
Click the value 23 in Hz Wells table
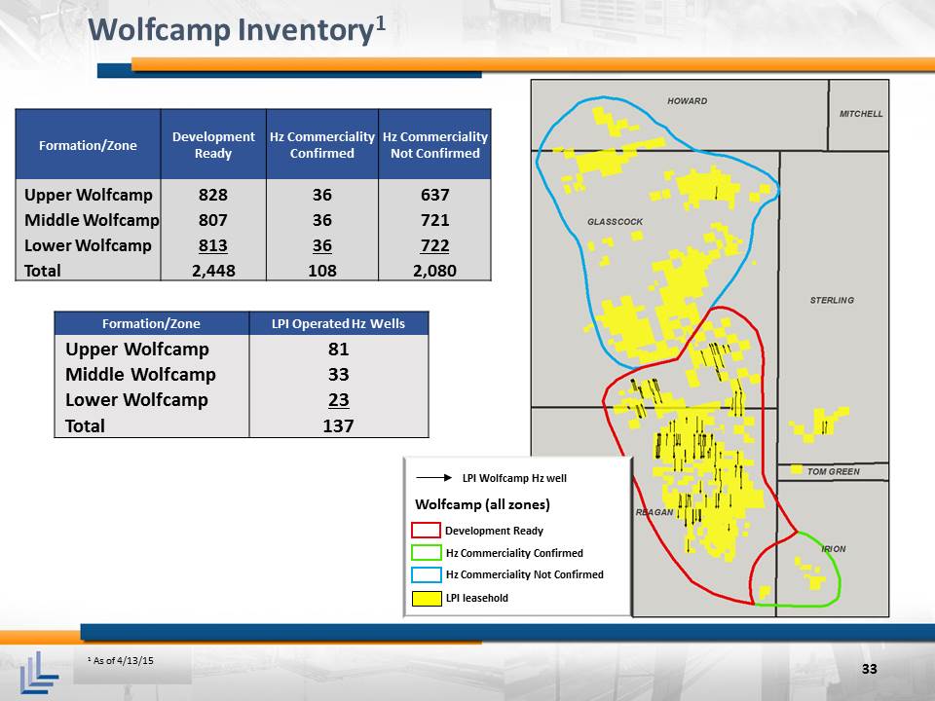pyautogui.click(x=338, y=400)
